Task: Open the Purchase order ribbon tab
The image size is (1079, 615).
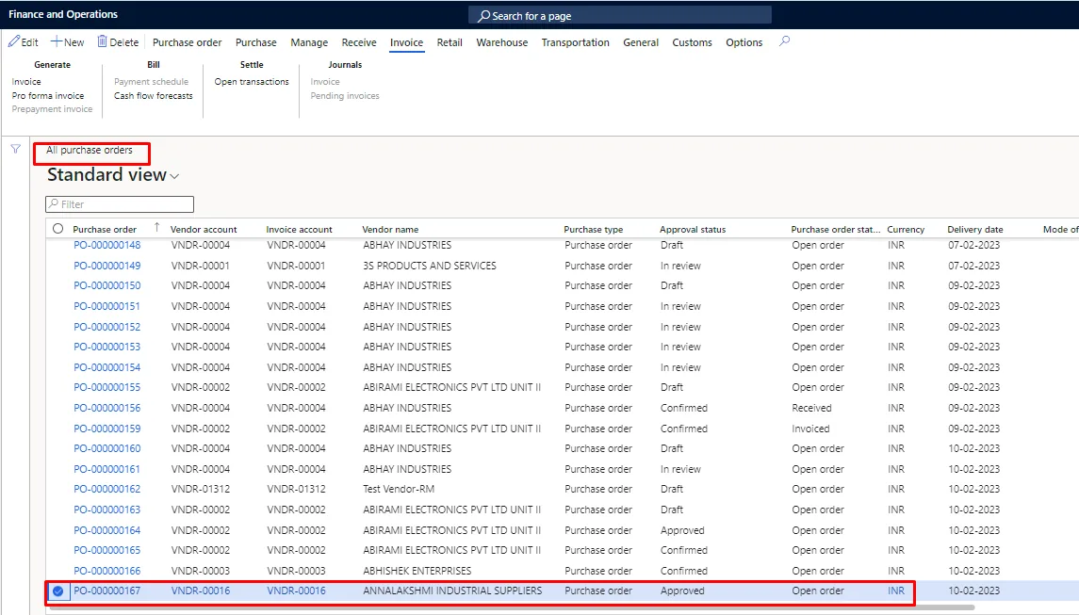Action: point(188,42)
